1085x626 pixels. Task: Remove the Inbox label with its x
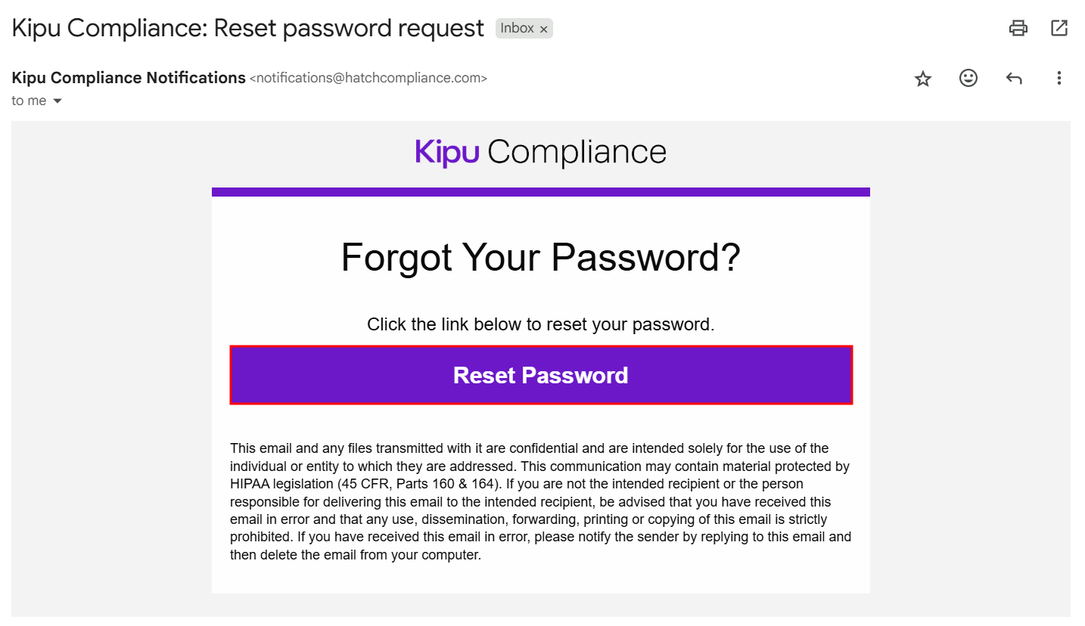[x=543, y=29]
